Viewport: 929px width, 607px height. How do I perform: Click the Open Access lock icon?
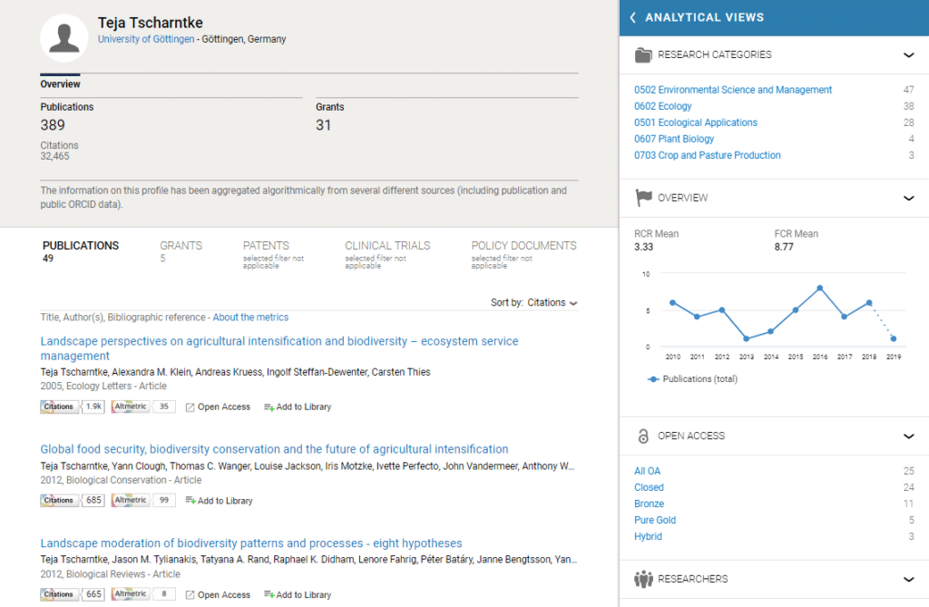point(643,436)
